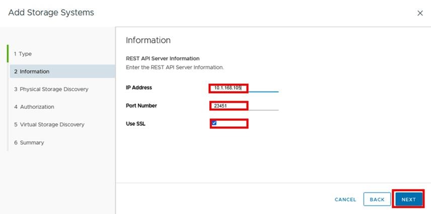Uncheck the Use SSL checkbox

click(214, 123)
